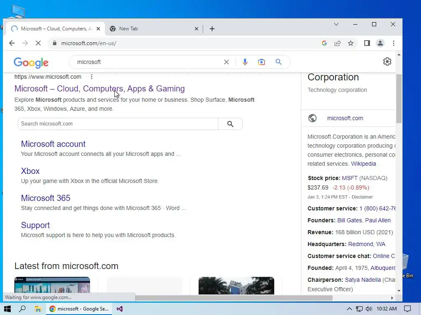Click the globe icon beside microsoft.com
Screen dimensions: 421x315
click(312, 118)
